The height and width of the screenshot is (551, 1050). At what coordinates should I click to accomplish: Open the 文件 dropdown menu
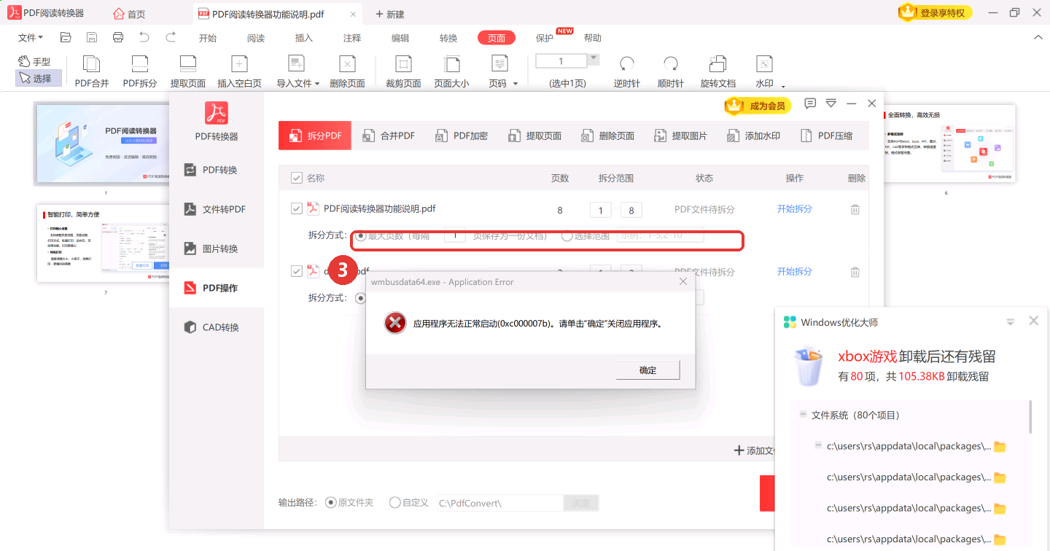click(31, 38)
